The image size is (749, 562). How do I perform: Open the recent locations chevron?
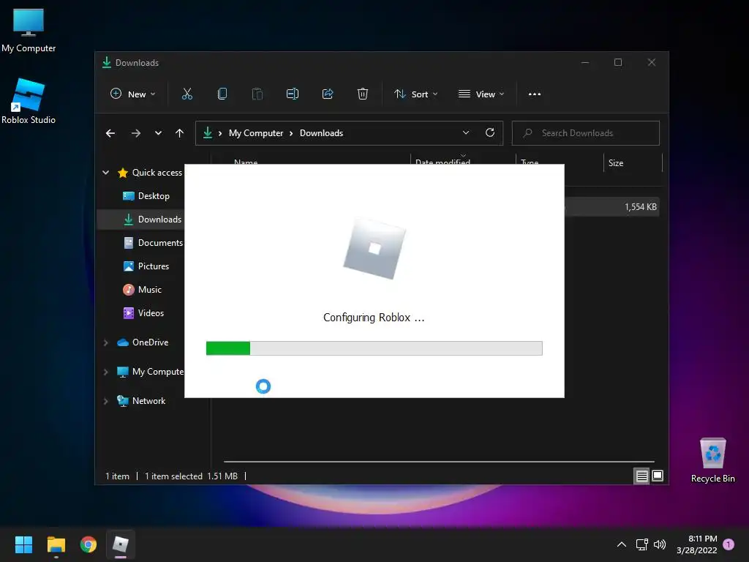point(158,133)
